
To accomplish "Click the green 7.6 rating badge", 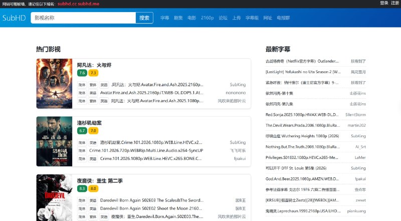I will pos(82,73).
